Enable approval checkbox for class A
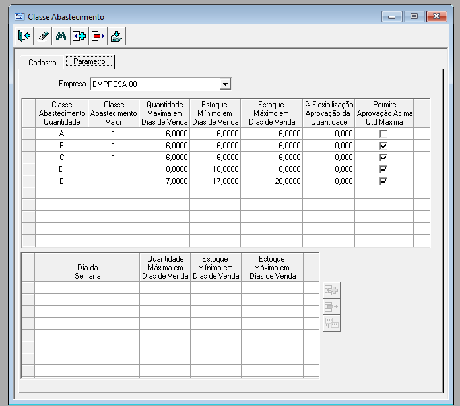Viewport: 460px width, 406px height. point(383,134)
